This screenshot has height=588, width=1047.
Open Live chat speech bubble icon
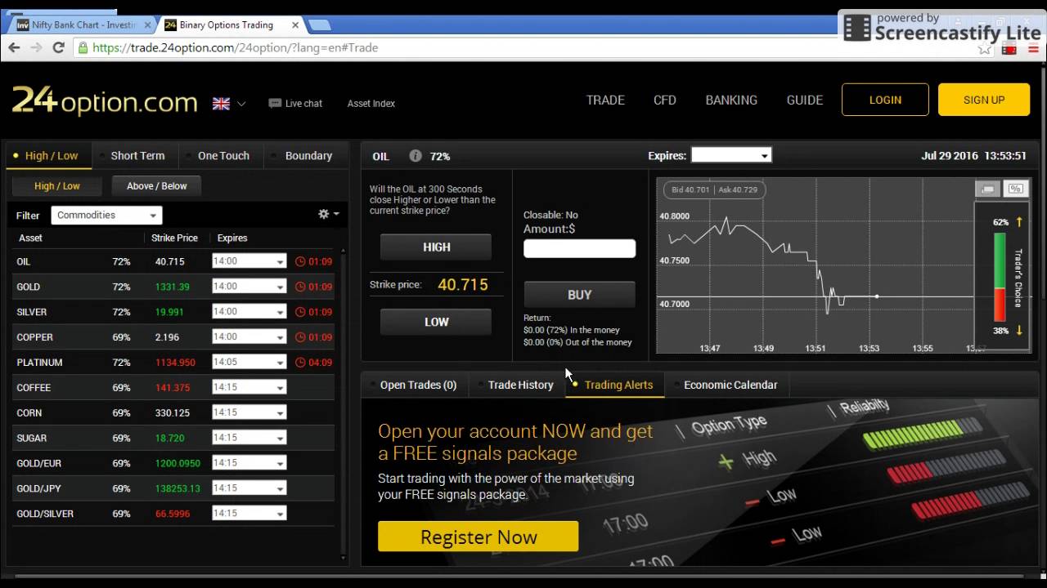(275, 104)
